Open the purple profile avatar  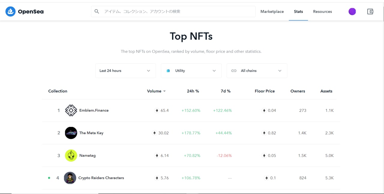[352, 12]
